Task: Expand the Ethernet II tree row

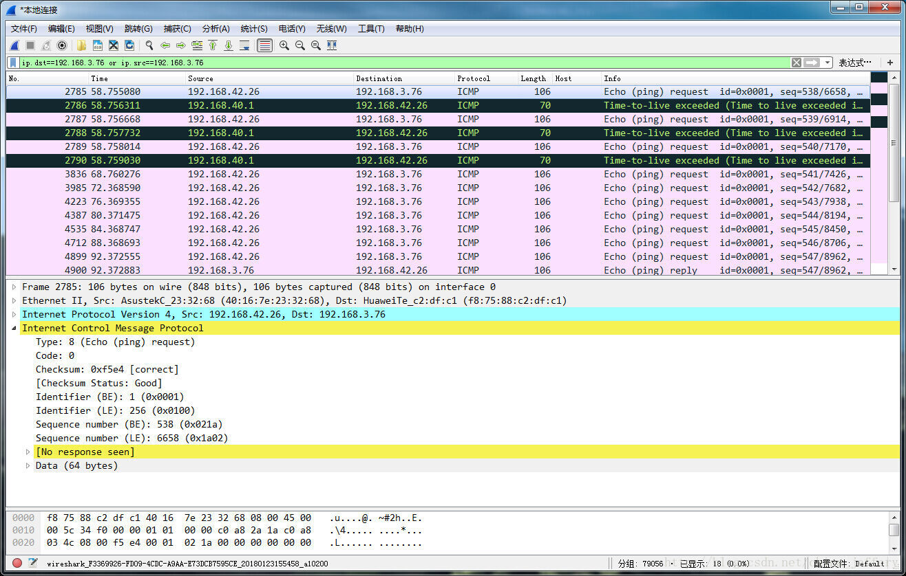Action: tap(15, 300)
